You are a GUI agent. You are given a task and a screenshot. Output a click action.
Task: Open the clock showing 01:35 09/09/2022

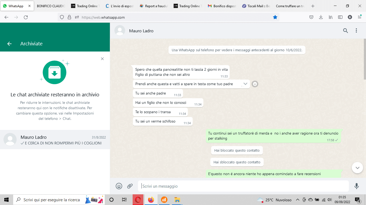(342, 200)
